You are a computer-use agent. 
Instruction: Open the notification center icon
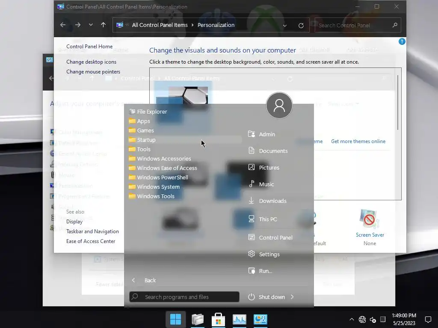point(428,319)
